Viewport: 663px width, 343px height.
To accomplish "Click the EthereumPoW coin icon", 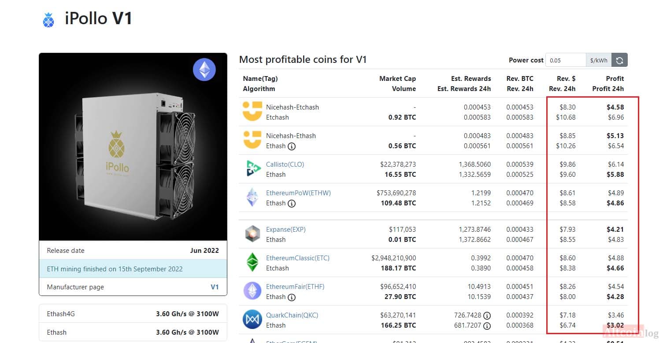I will tap(252, 198).
